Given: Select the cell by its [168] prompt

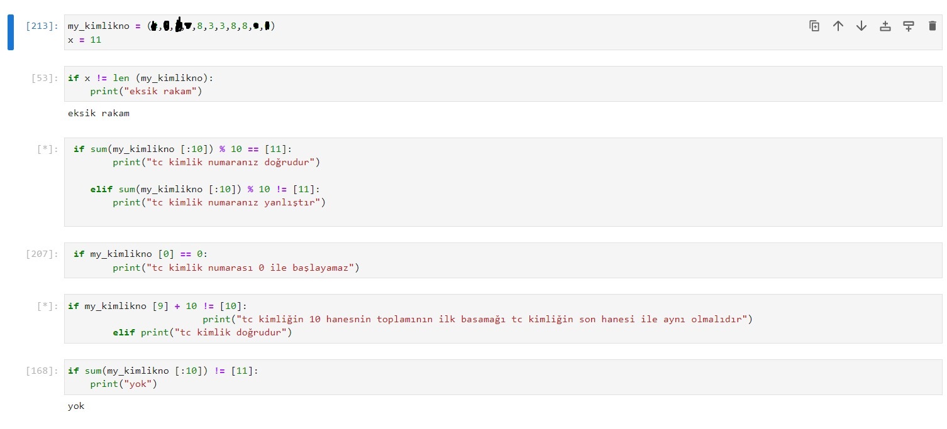Looking at the screenshot, I should (x=42, y=371).
